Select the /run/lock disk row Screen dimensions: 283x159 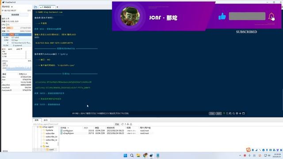pyautogui.click(x=17, y=87)
